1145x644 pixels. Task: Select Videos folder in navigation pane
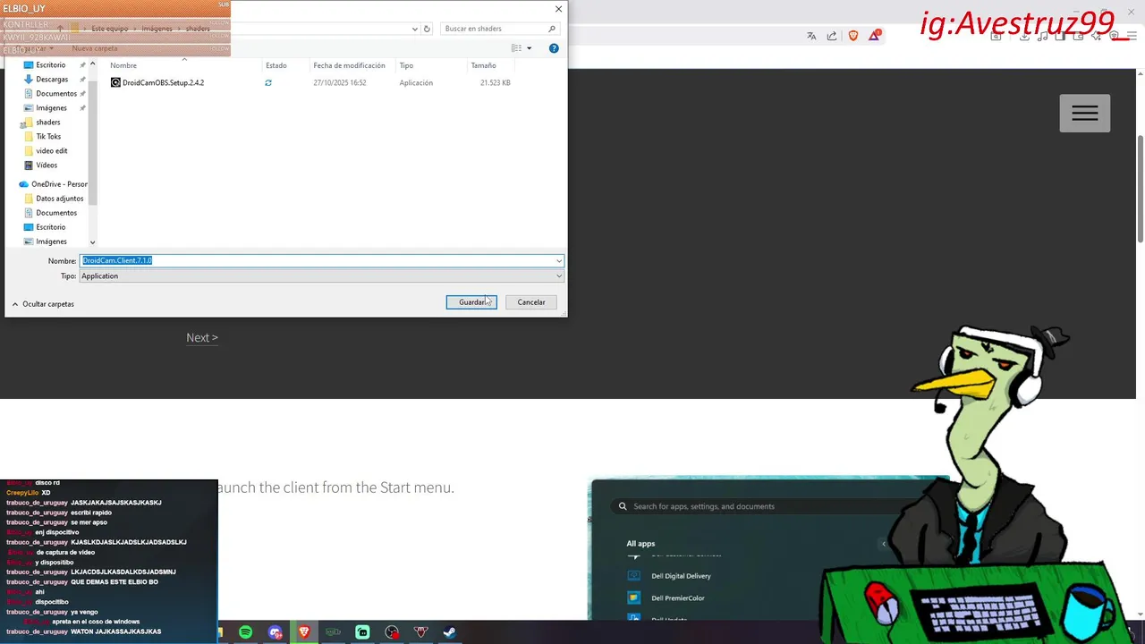click(x=47, y=165)
